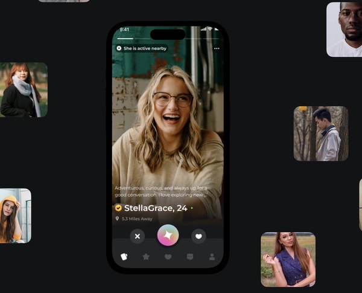Tap the location pin icon
Viewport: 362px width, 293px height.
pos(118,219)
